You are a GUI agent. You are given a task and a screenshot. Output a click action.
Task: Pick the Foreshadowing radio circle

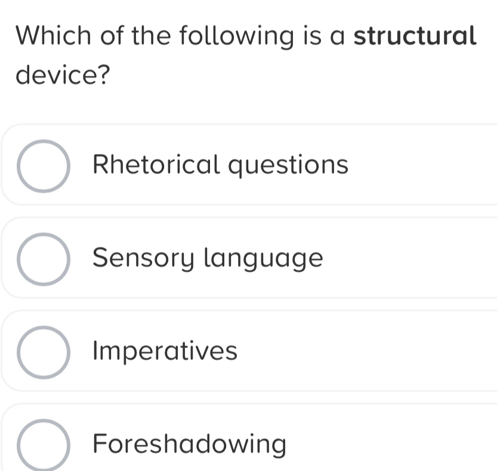pyautogui.click(x=43, y=445)
